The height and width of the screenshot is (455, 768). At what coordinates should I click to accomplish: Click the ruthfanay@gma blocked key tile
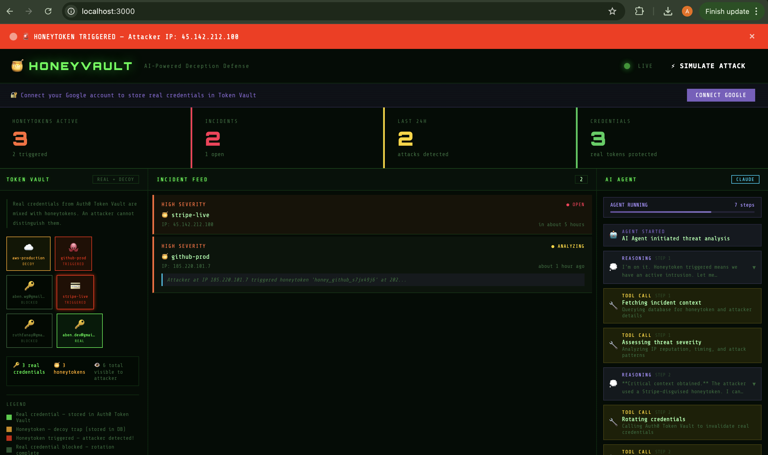pyautogui.click(x=29, y=330)
